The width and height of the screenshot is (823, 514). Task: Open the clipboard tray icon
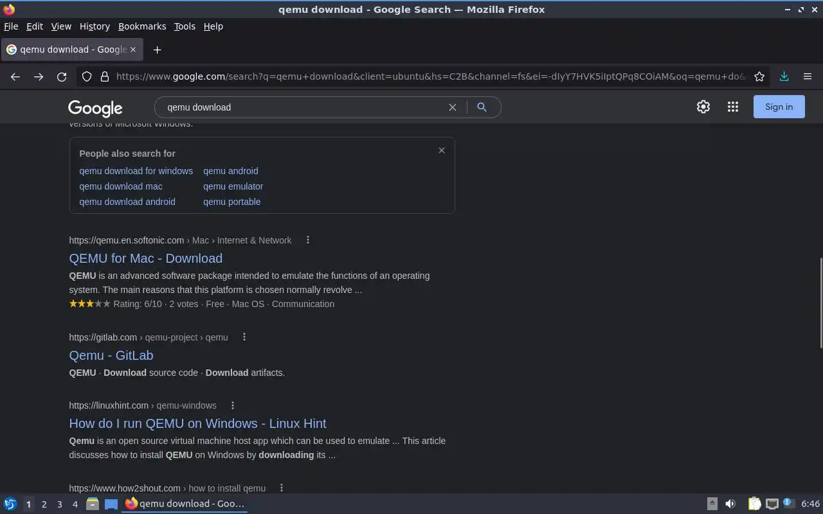click(x=755, y=504)
